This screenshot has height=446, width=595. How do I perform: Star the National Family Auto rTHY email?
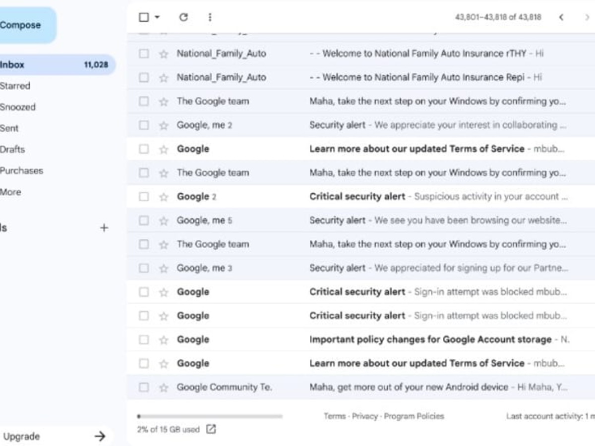tap(164, 54)
